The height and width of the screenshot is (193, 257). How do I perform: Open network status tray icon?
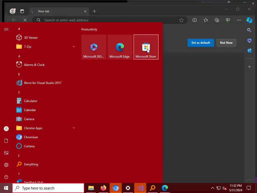[x=219, y=188]
